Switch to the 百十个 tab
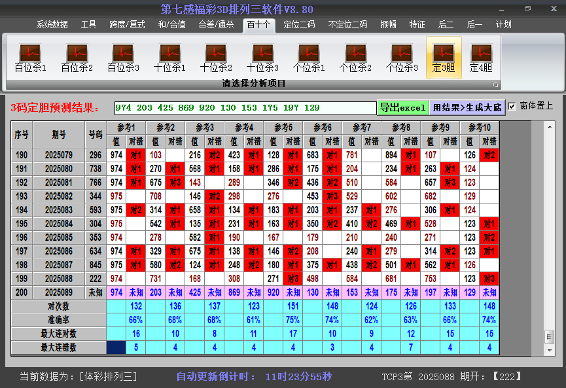 (258, 25)
